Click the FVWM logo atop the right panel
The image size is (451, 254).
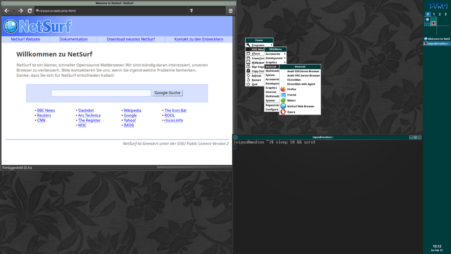[437, 6]
